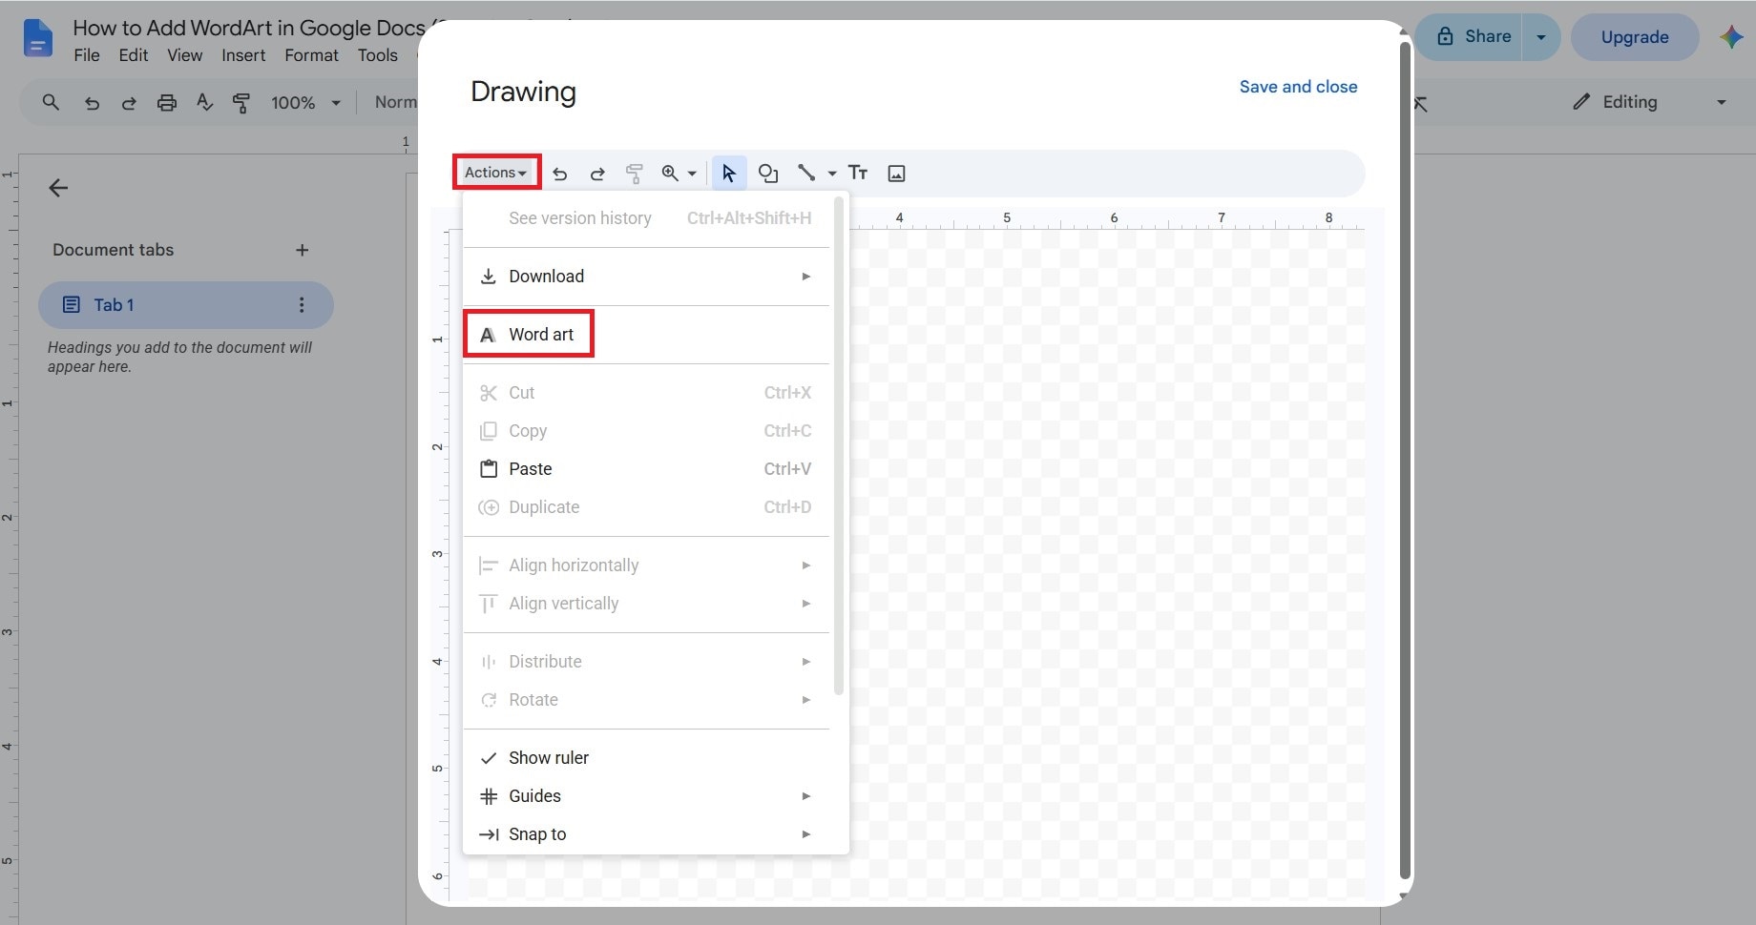Click paint format icon in Drawing toolbar
The image size is (1756, 925).
pos(634,174)
